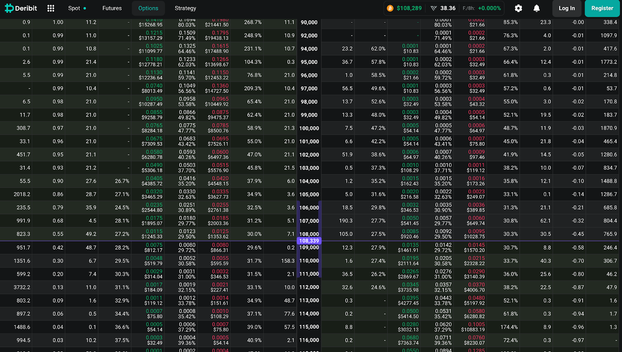Open the notifications bell
The image size is (622, 352).
536,8
